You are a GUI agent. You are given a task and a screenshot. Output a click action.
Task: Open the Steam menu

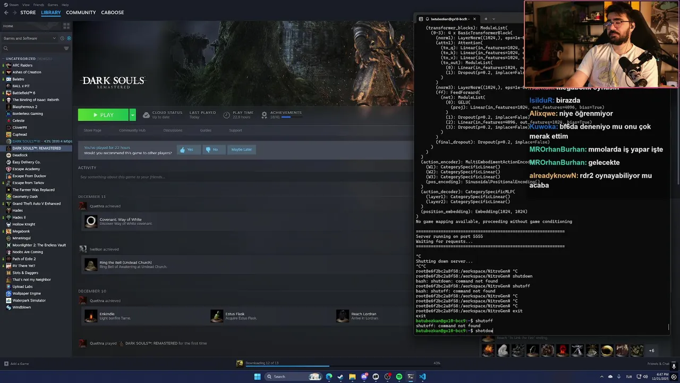coord(14,5)
